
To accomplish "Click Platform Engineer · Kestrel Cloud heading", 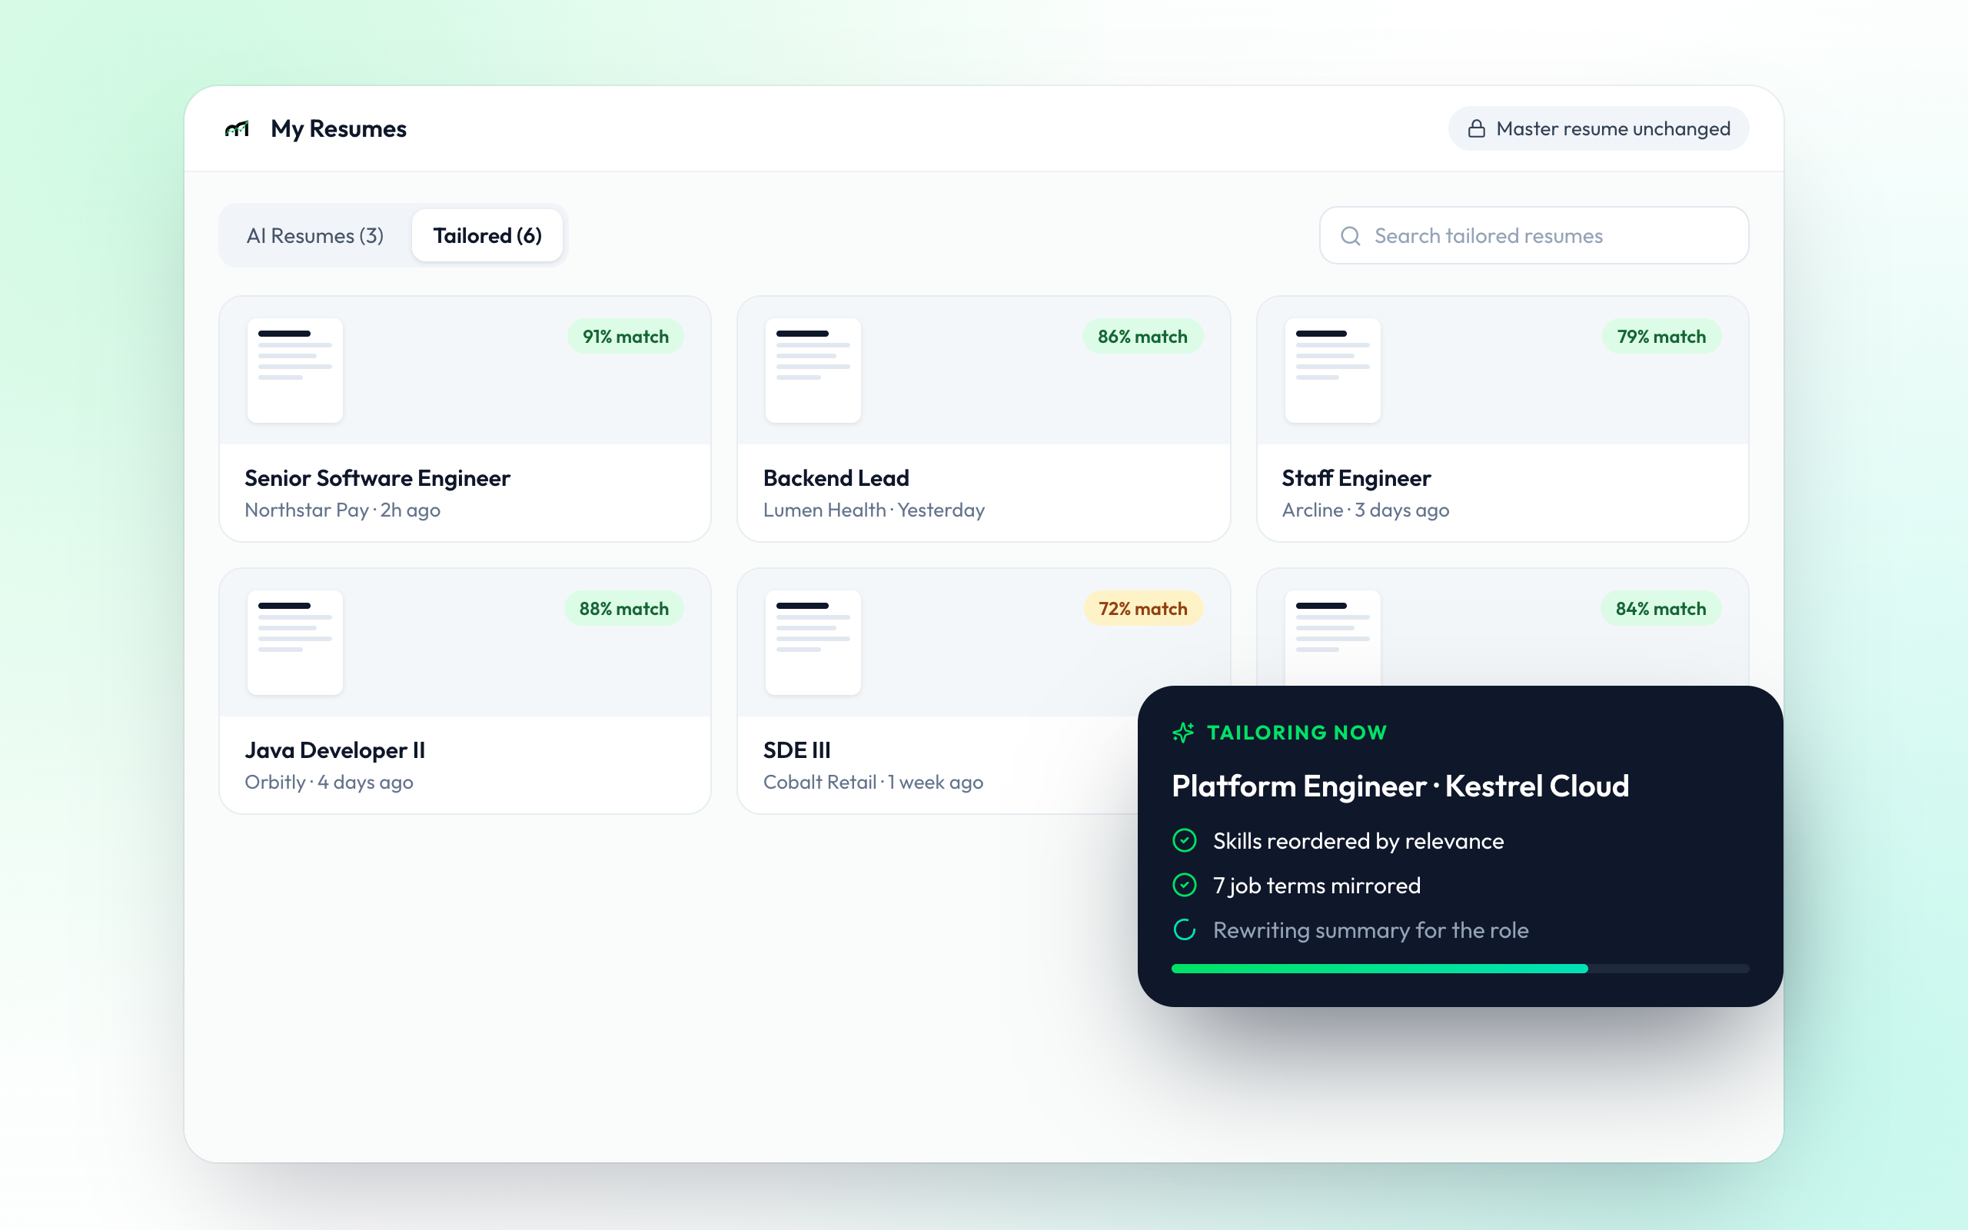I will point(1401,786).
